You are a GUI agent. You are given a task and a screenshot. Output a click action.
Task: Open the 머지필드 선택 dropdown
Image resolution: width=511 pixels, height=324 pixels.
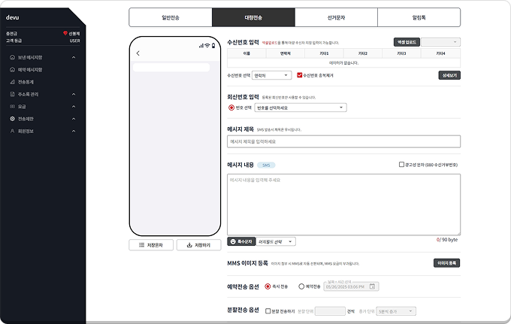point(276,241)
